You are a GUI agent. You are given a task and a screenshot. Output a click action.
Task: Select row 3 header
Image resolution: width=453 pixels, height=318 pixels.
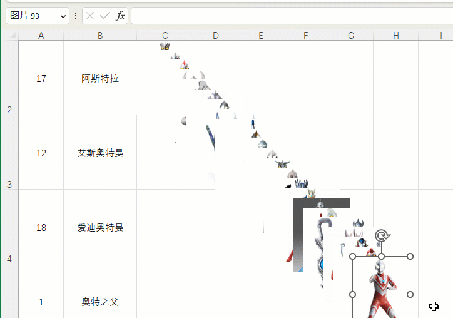[9, 152]
